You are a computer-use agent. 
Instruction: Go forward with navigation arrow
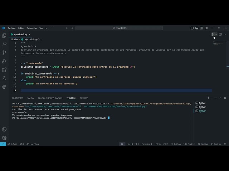(72, 28)
